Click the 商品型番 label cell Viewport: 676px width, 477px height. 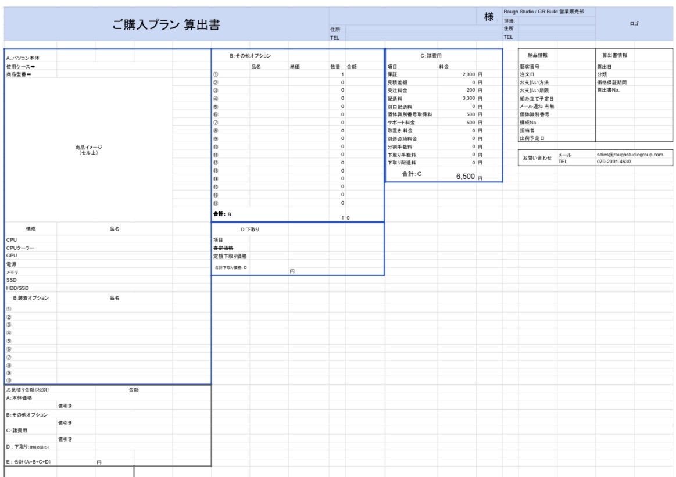point(19,74)
